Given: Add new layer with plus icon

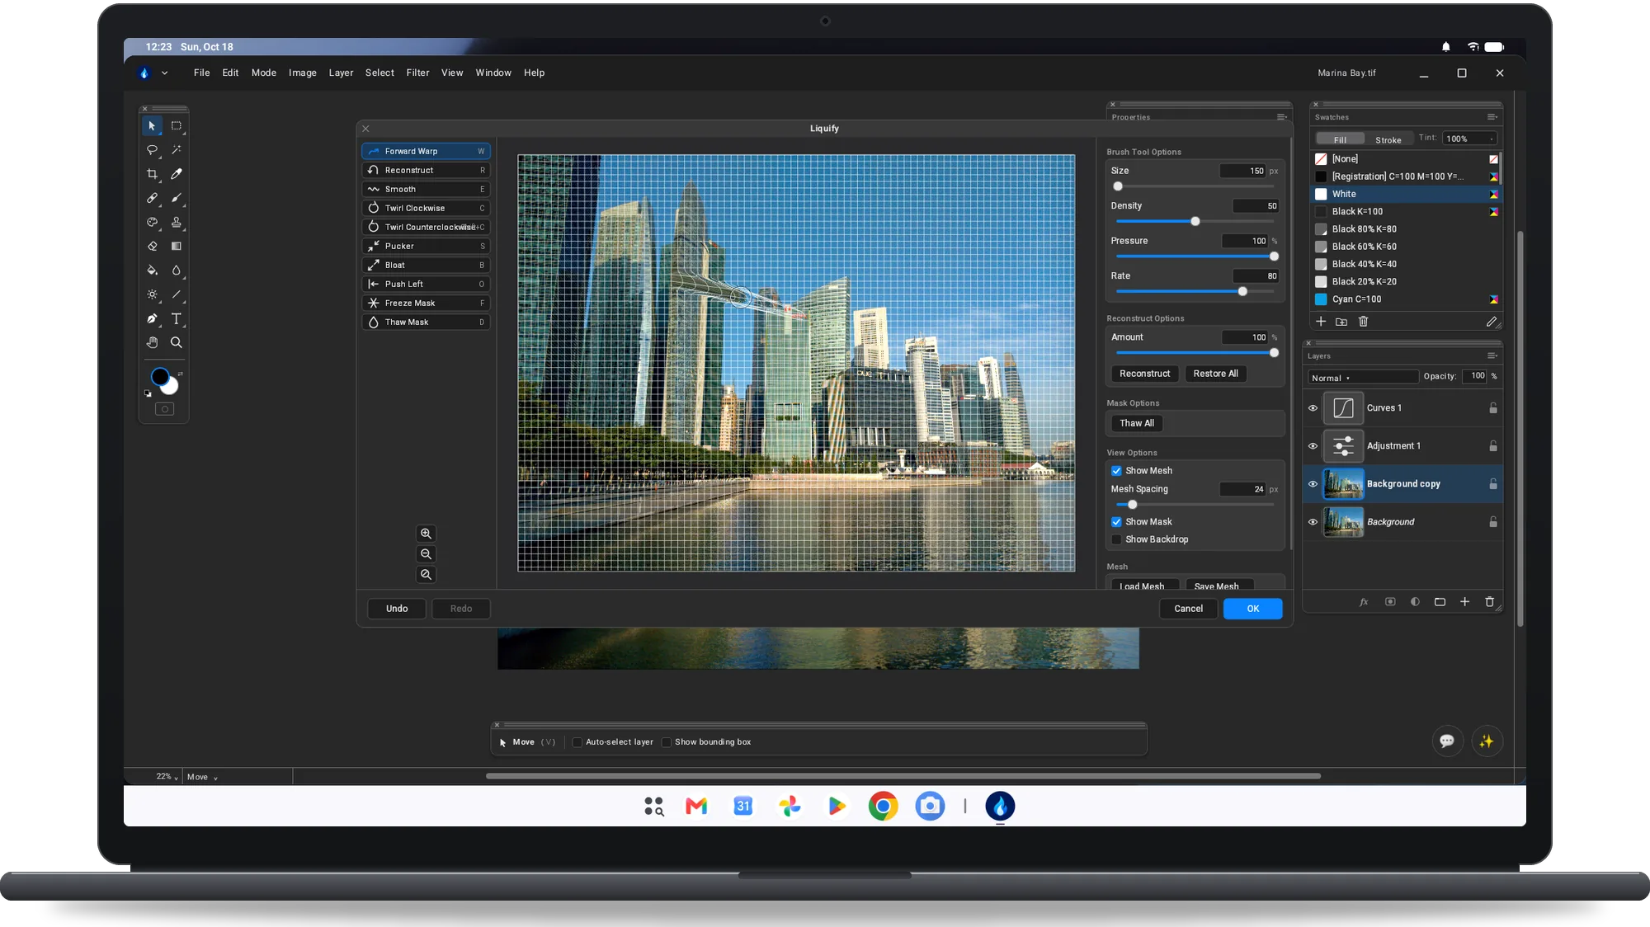Looking at the screenshot, I should (x=1464, y=602).
